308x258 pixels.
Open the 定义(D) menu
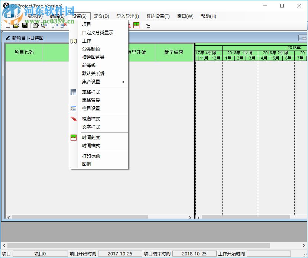101,16
